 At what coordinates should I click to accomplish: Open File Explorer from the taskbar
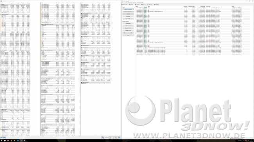click(x=5, y=141)
